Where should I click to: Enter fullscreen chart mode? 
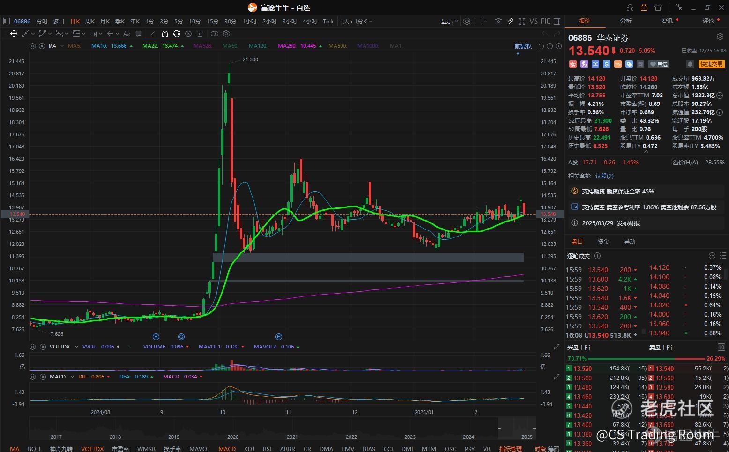[x=522, y=21]
